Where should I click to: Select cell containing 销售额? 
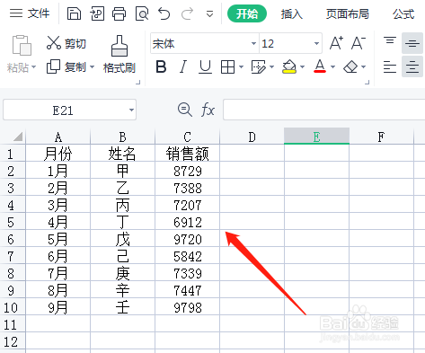coord(188,154)
